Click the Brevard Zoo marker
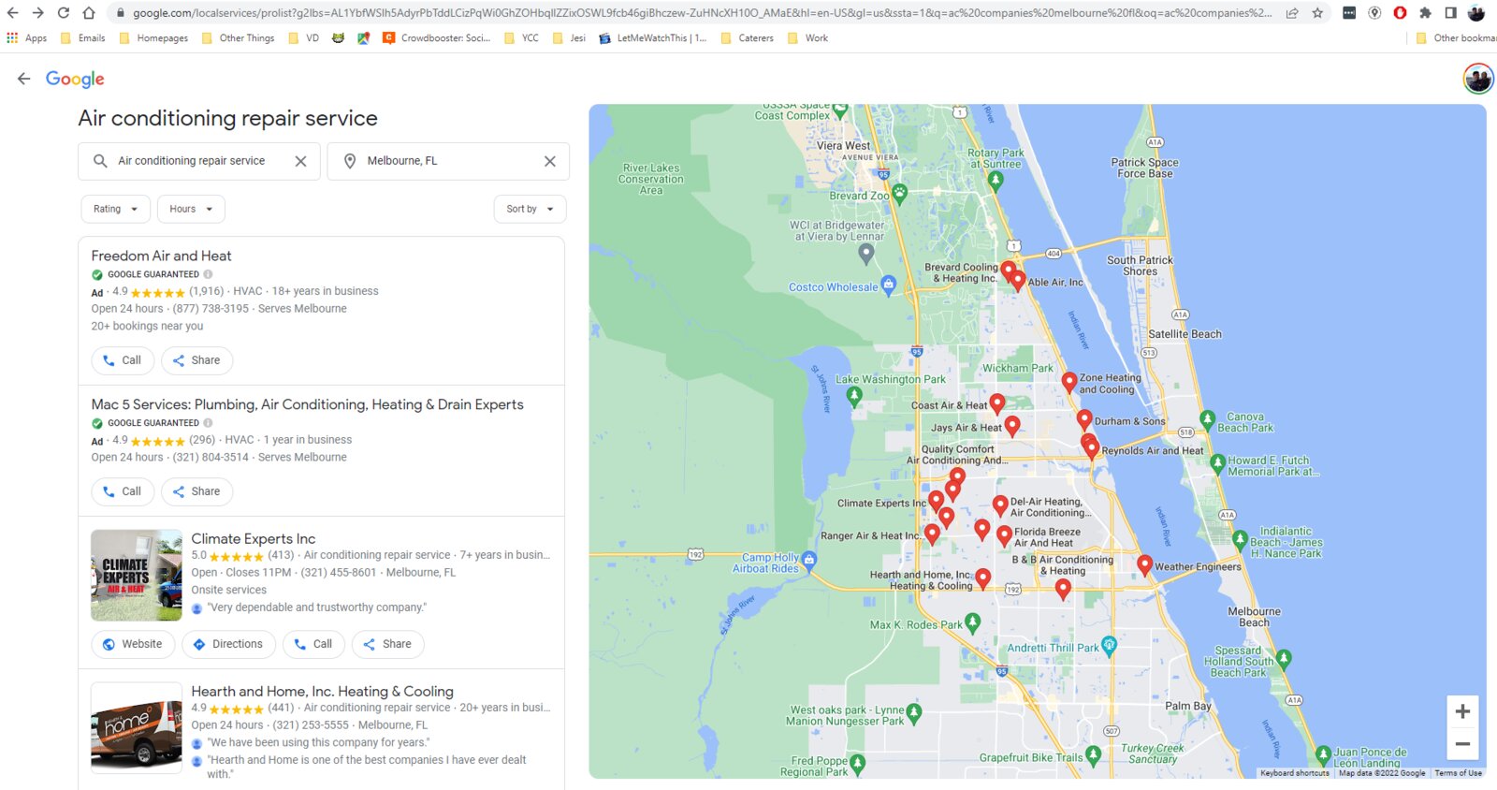 (x=900, y=194)
